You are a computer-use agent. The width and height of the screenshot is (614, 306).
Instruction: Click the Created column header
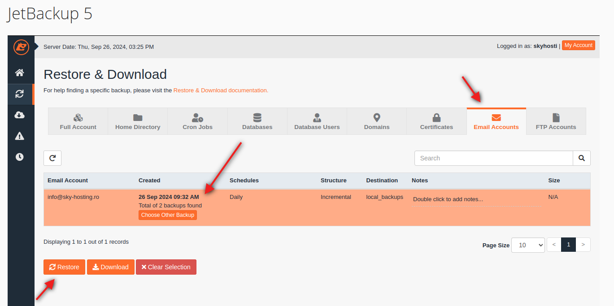[149, 180]
